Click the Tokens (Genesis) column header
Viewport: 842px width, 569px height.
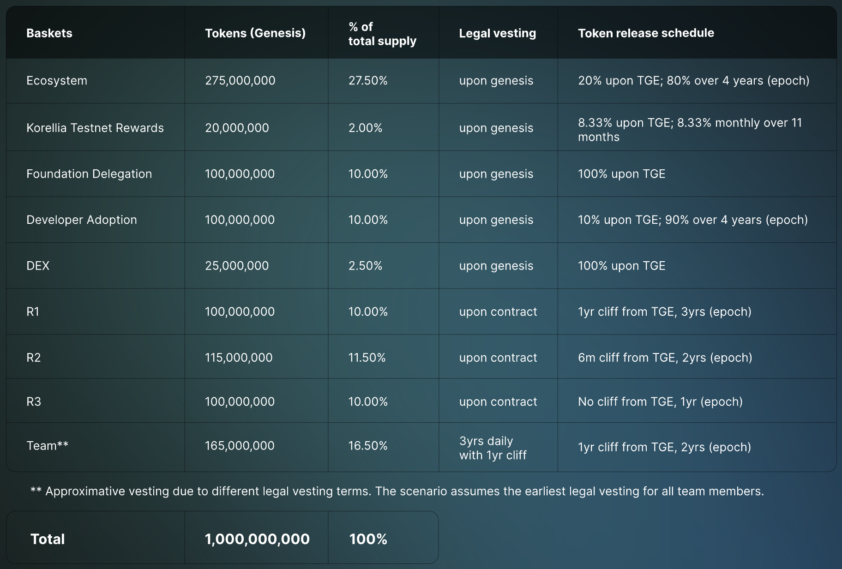tap(255, 33)
